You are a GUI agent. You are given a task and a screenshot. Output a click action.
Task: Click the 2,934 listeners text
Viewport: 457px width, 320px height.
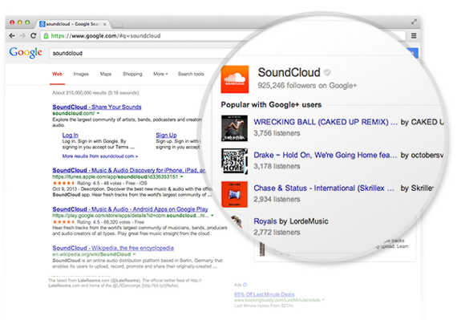click(x=277, y=200)
